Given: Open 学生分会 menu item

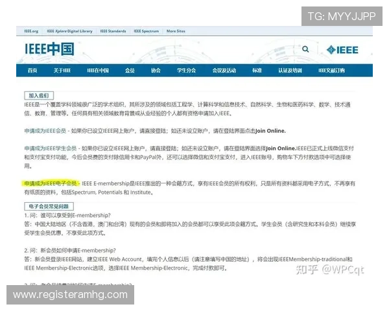Looking at the screenshot, I should tap(186, 71).
